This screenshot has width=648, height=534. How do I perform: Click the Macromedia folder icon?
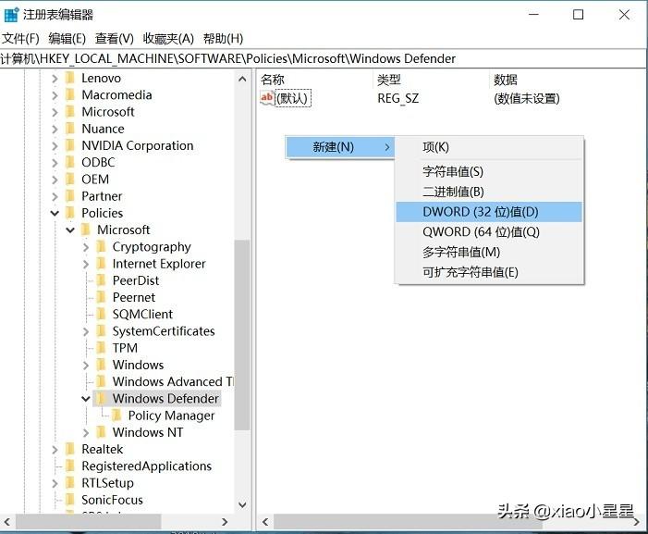70,94
